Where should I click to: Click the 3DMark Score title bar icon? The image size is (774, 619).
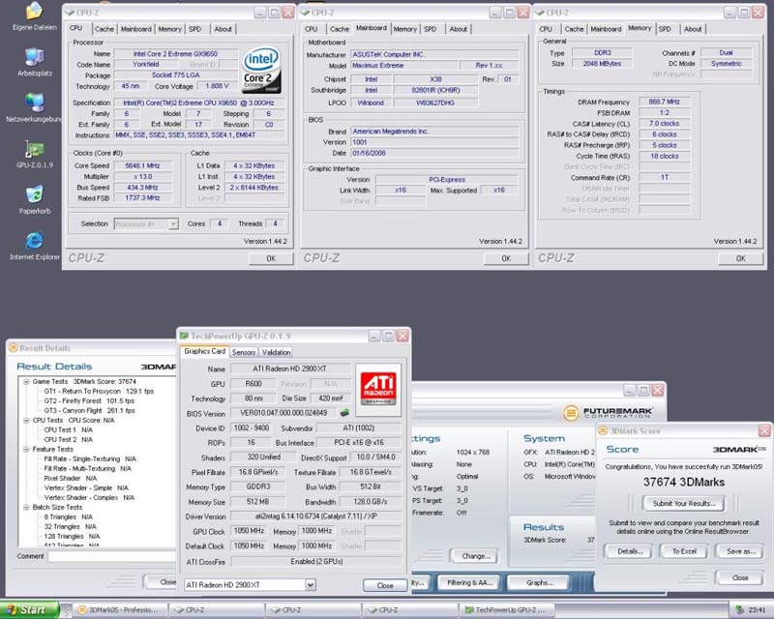(603, 431)
